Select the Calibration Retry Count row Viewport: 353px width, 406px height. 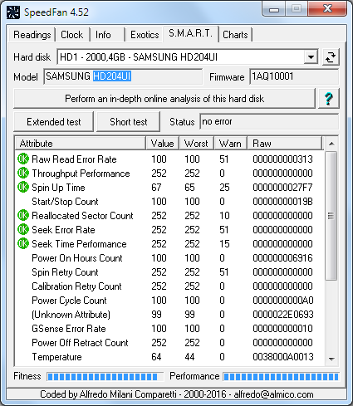coord(169,286)
